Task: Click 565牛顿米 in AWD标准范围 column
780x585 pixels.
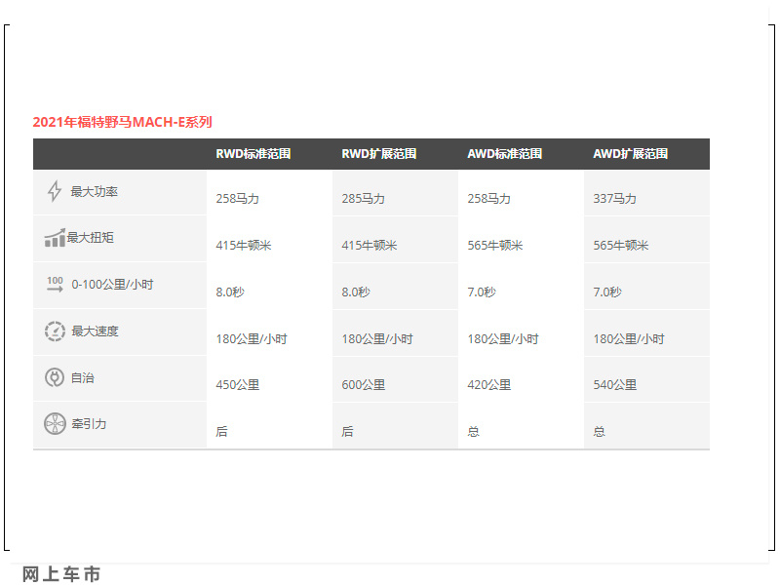Action: click(495, 246)
